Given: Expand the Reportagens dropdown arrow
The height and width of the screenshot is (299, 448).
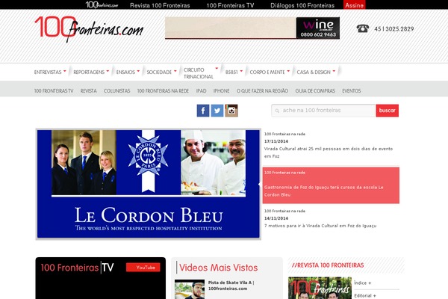Looking at the screenshot, I should click(x=108, y=71).
